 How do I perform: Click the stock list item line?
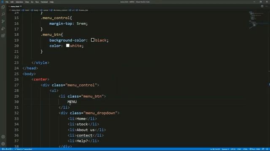84,124
